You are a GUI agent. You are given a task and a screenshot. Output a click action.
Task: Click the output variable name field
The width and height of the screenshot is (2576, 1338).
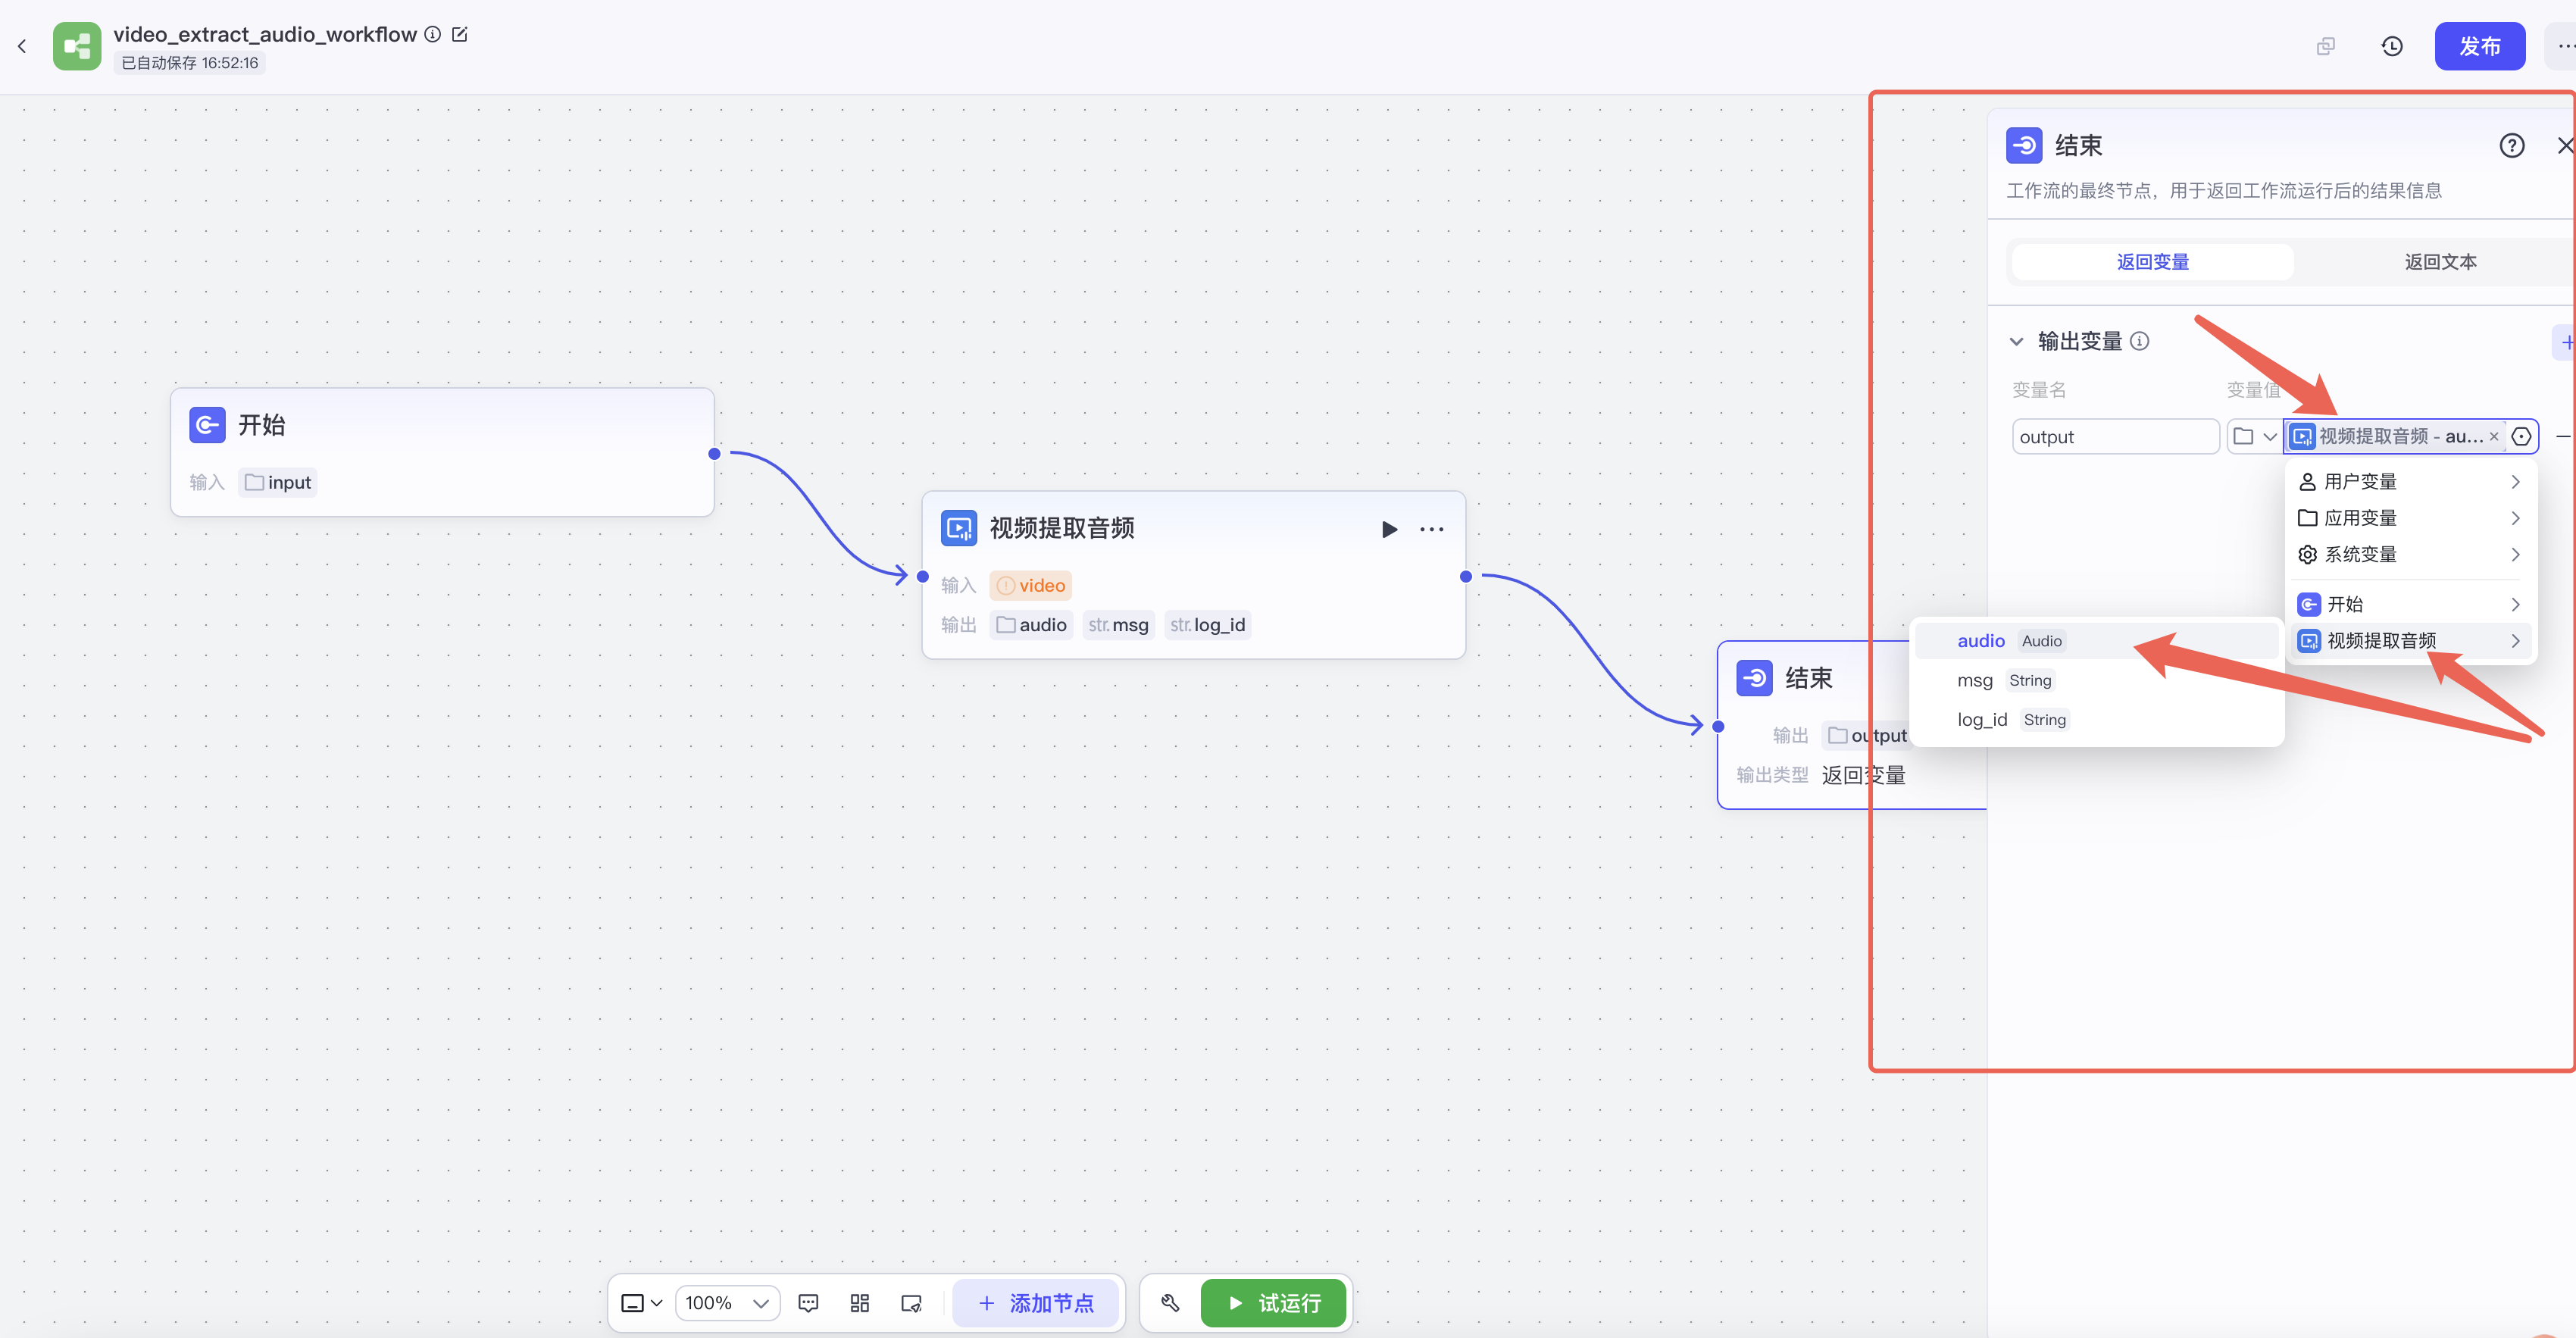(x=2116, y=437)
